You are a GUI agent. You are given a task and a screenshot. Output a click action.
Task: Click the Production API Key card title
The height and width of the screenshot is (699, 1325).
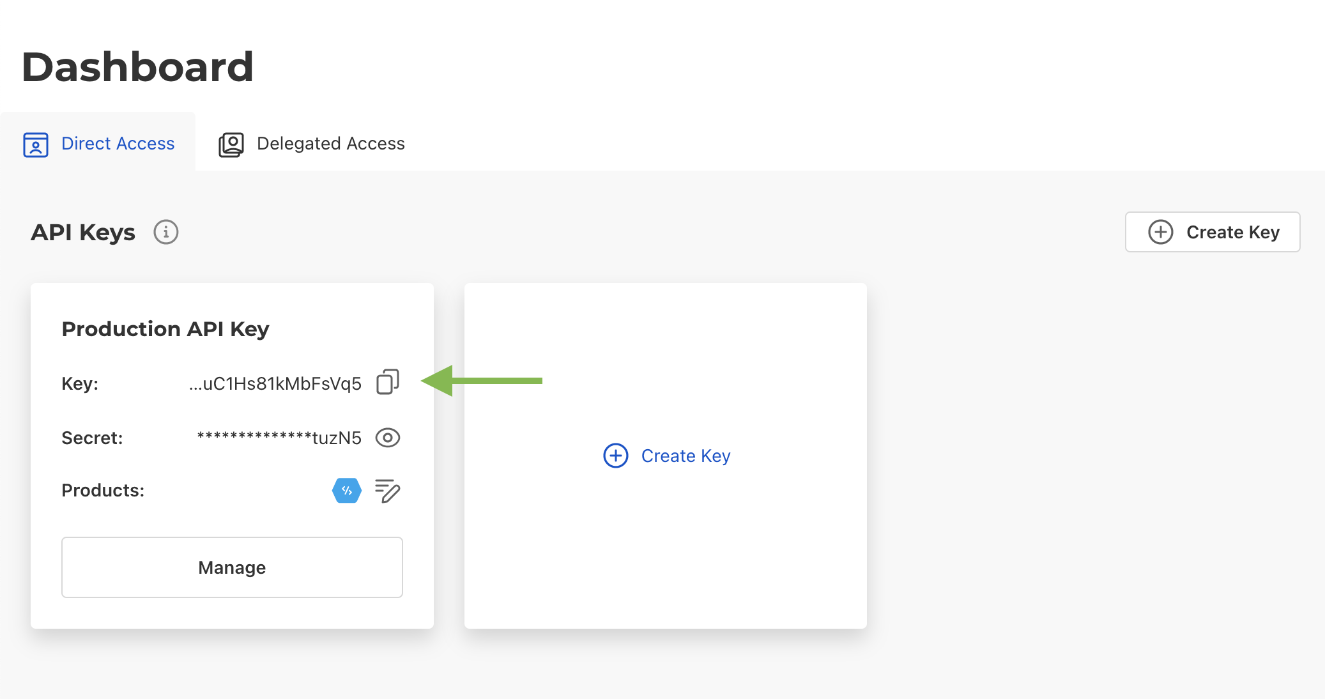coord(165,329)
